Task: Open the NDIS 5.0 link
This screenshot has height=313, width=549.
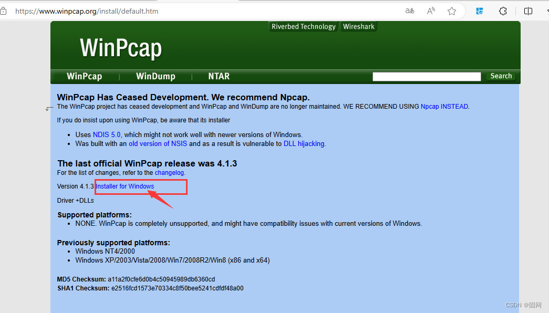Action: pyautogui.click(x=107, y=135)
